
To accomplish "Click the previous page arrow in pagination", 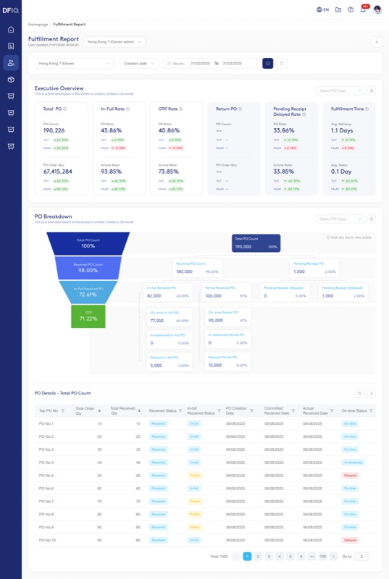I will [x=236, y=556].
